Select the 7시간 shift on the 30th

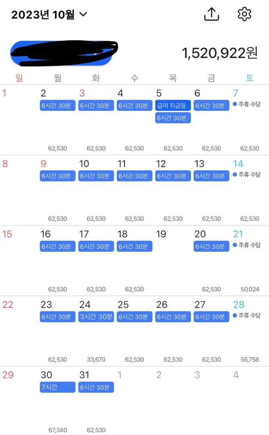(x=58, y=387)
